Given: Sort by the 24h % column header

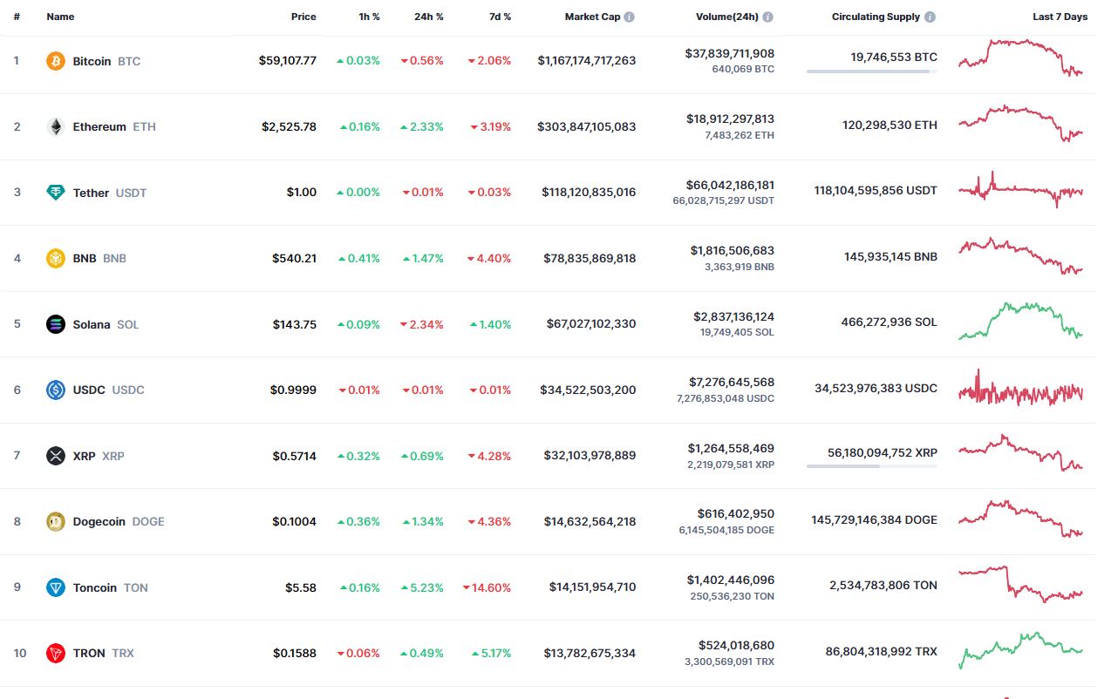Looking at the screenshot, I should [428, 17].
